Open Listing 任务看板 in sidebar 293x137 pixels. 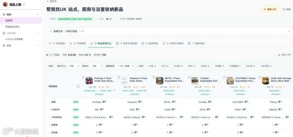coord(14,39)
